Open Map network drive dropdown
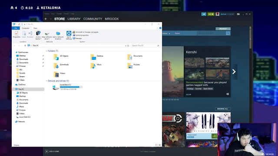This screenshot has height=156, width=278. pos(47,36)
